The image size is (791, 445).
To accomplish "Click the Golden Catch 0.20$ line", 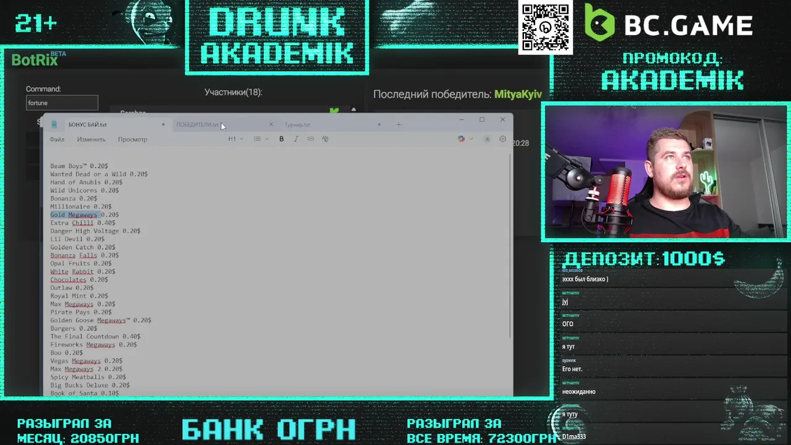I will [x=83, y=247].
